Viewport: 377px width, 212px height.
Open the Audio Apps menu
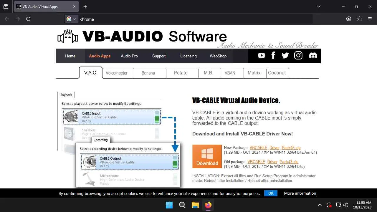coord(100,56)
